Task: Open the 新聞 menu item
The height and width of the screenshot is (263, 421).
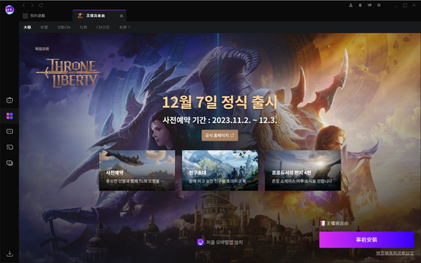Action: tap(44, 27)
